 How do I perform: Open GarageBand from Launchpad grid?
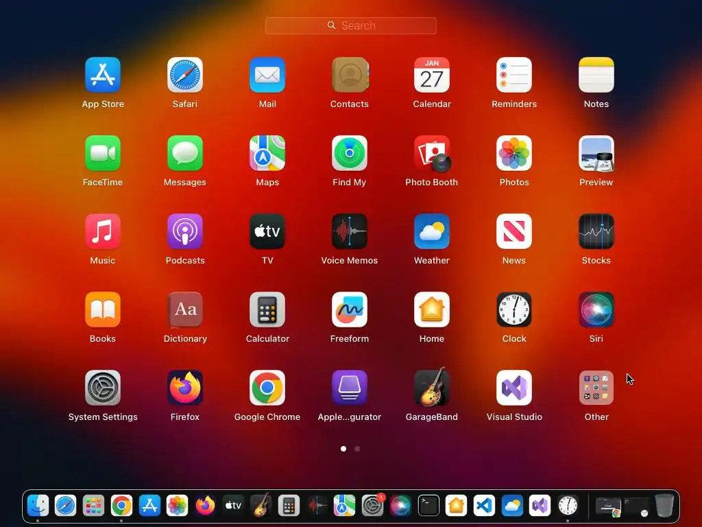point(432,387)
